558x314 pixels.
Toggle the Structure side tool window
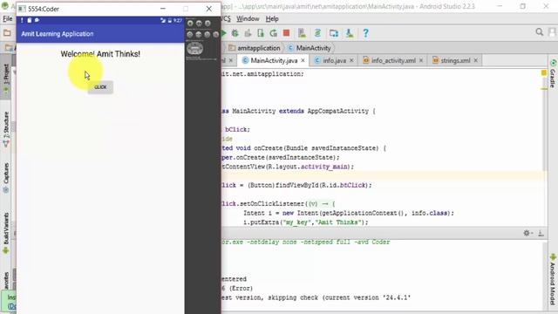click(x=6, y=129)
